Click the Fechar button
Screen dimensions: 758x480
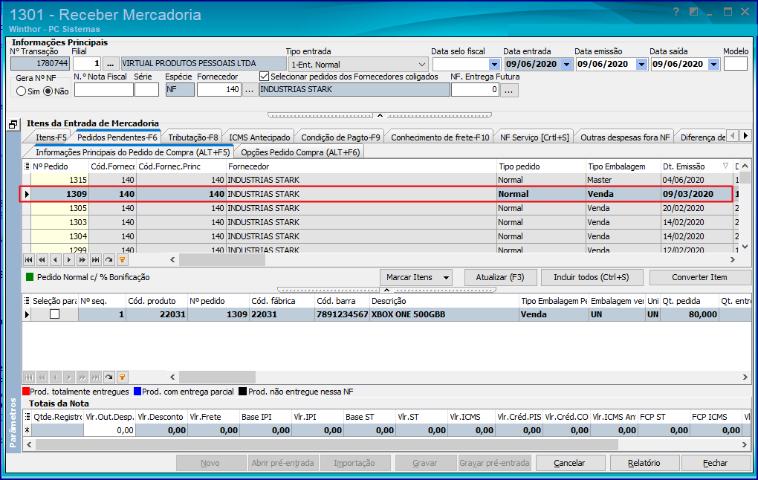pos(715,463)
